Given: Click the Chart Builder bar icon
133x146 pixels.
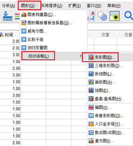Looking at the screenshot, I should pyautogui.click(x=24, y=14).
